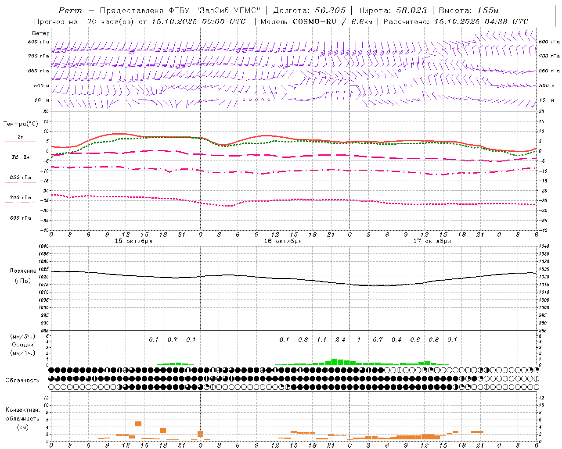Image resolution: width=562 pixels, height=449 pixels.
Task: Click the forecast start "15.10.2025 00:00 UTC"
Action: click(198, 21)
